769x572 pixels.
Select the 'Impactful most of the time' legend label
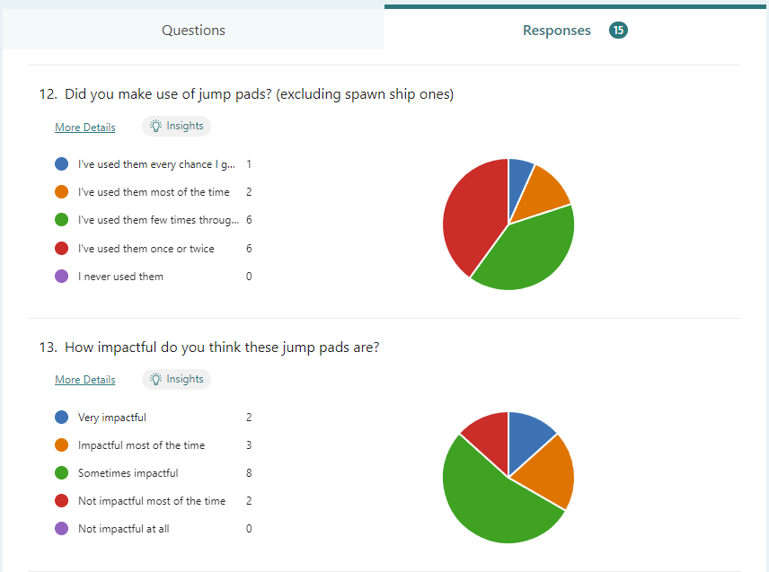coord(141,445)
